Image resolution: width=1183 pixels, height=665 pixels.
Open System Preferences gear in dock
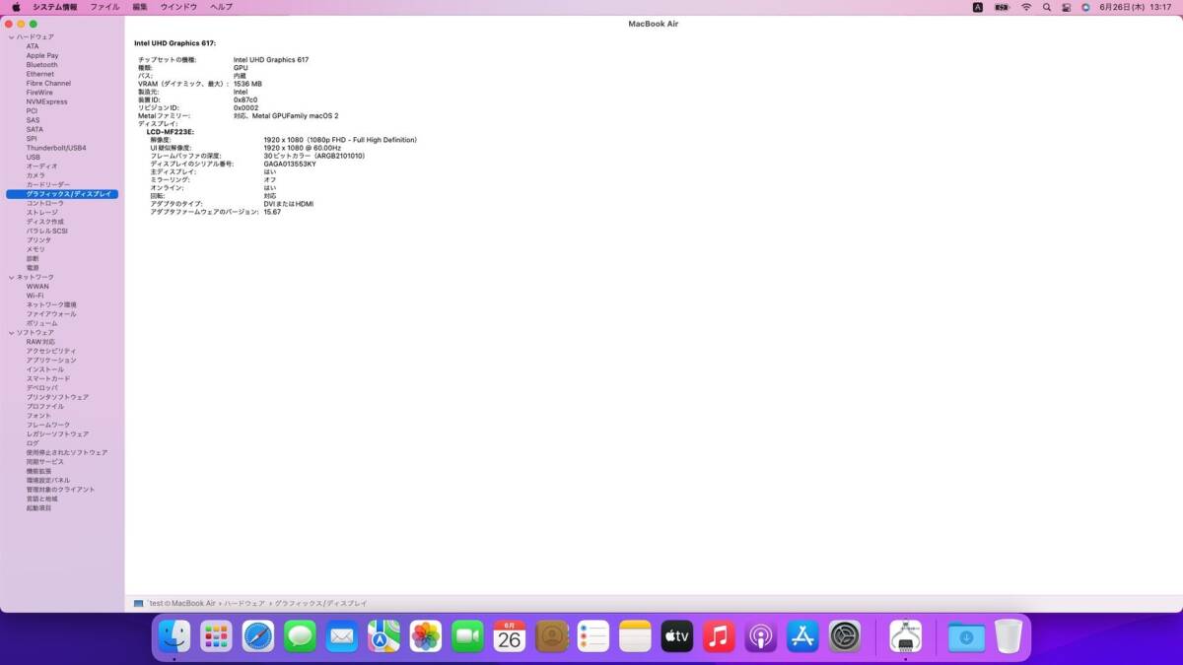pyautogui.click(x=845, y=637)
